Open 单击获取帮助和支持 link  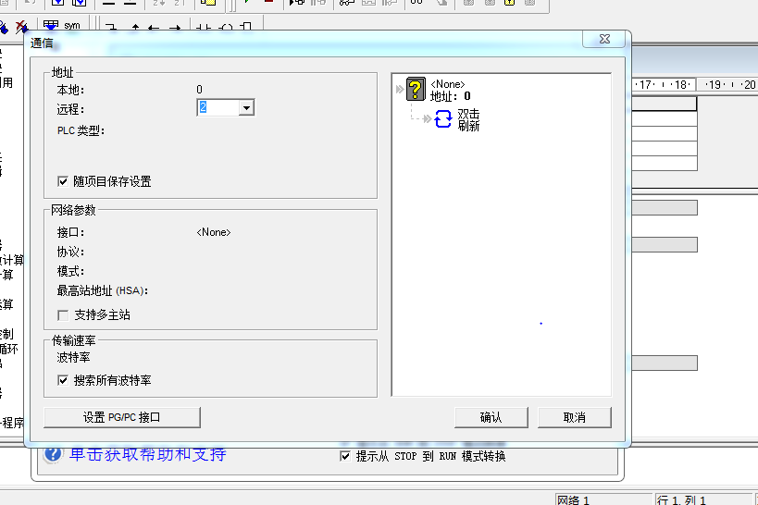coord(148,454)
